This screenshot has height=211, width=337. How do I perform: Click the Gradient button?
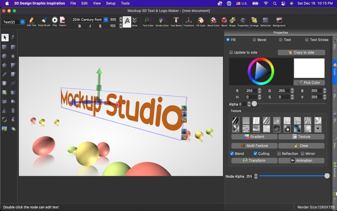point(254,136)
